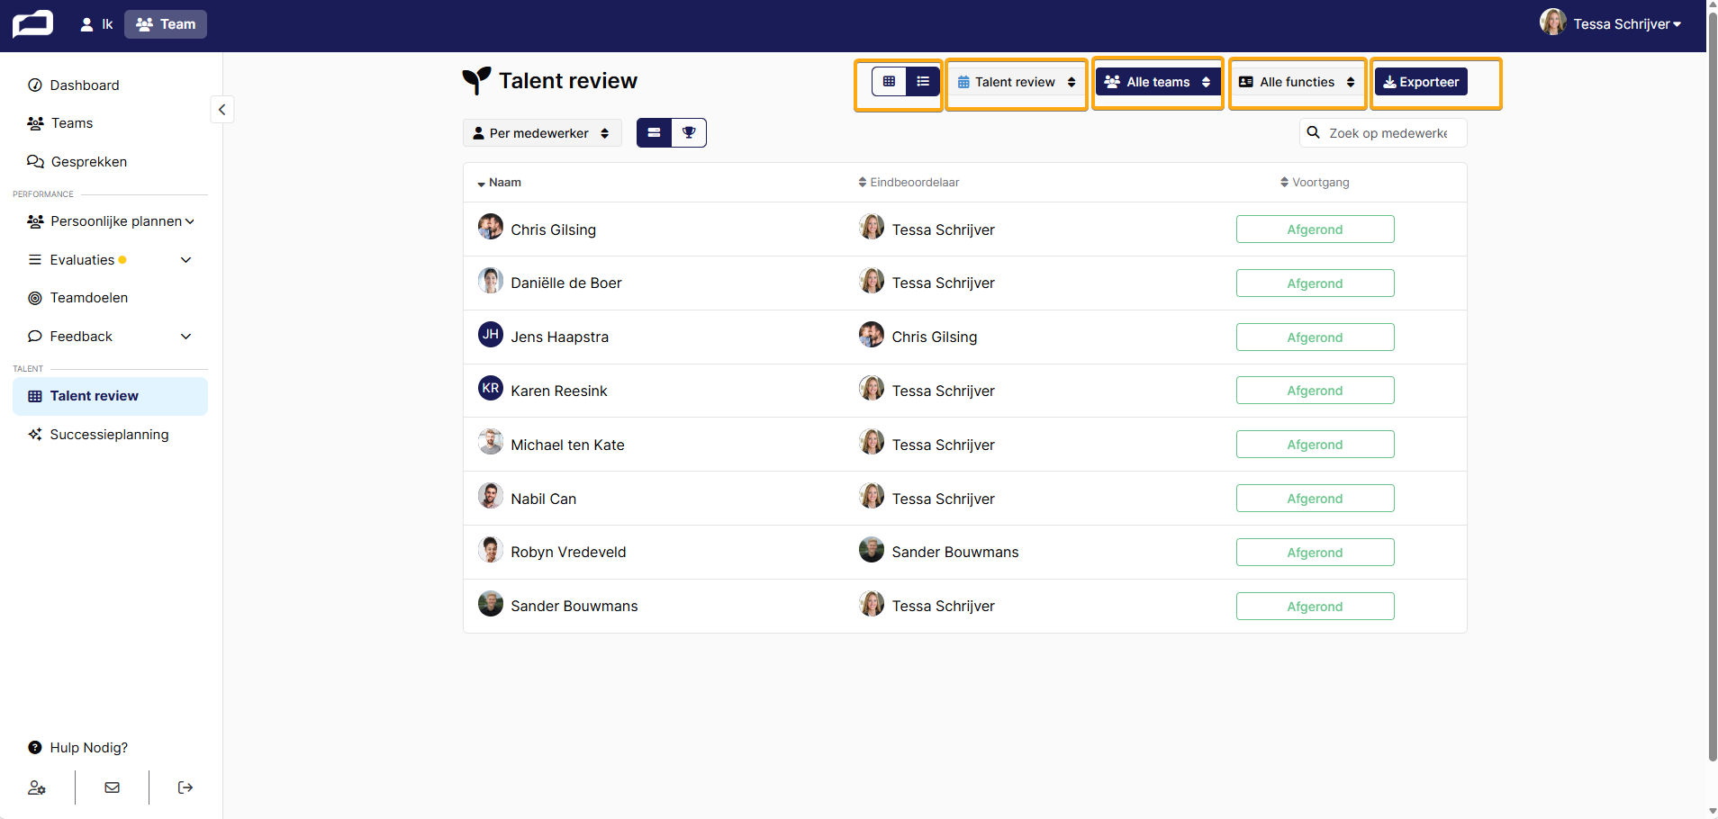
Task: Sort table by Voortgang column
Action: (x=1315, y=183)
